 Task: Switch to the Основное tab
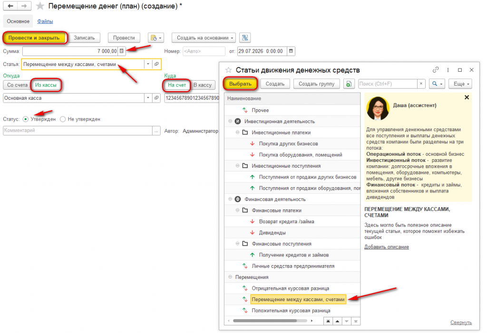[18, 21]
